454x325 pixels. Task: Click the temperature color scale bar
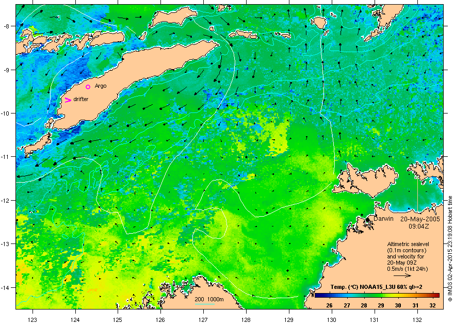[377, 296]
